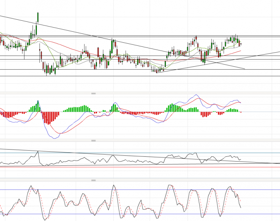This screenshot has height=221, width=280.
Task: Select the blue oversold line in stochastic panel
Action: [140, 214]
